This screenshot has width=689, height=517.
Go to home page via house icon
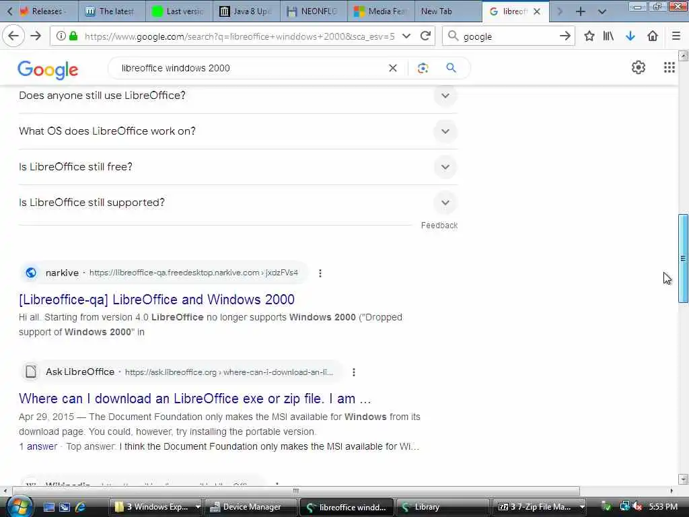[653, 36]
